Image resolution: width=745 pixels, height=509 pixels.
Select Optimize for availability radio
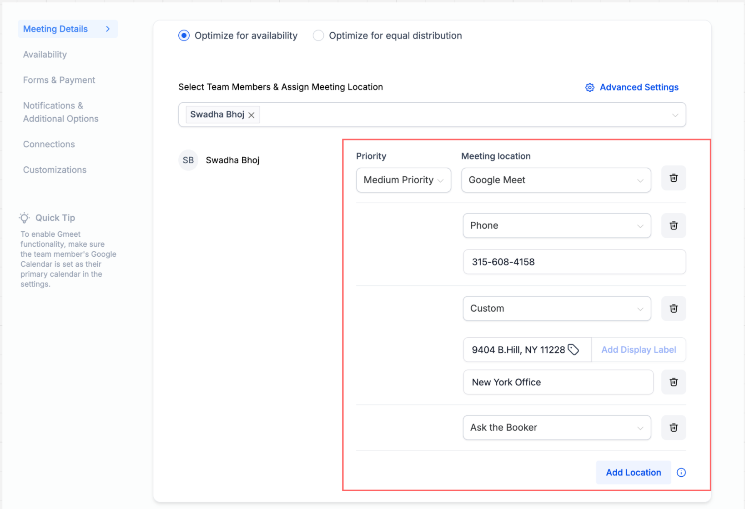[184, 35]
